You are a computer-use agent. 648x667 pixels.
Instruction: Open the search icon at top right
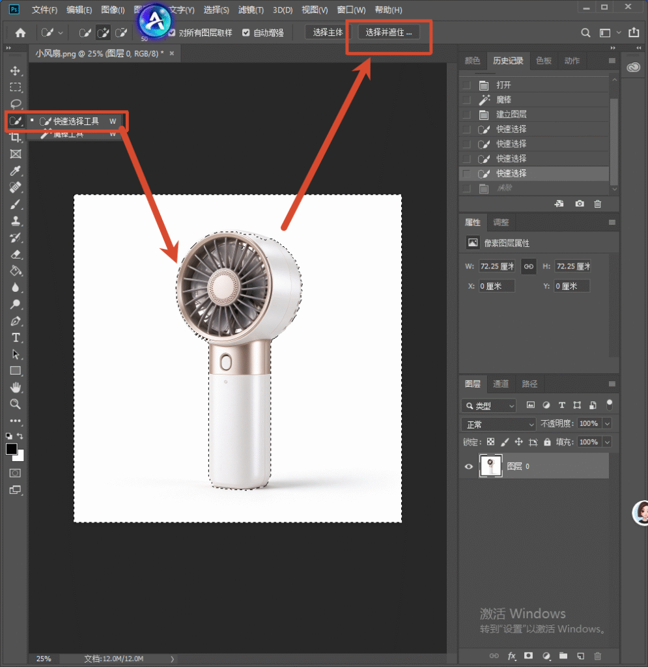point(585,33)
